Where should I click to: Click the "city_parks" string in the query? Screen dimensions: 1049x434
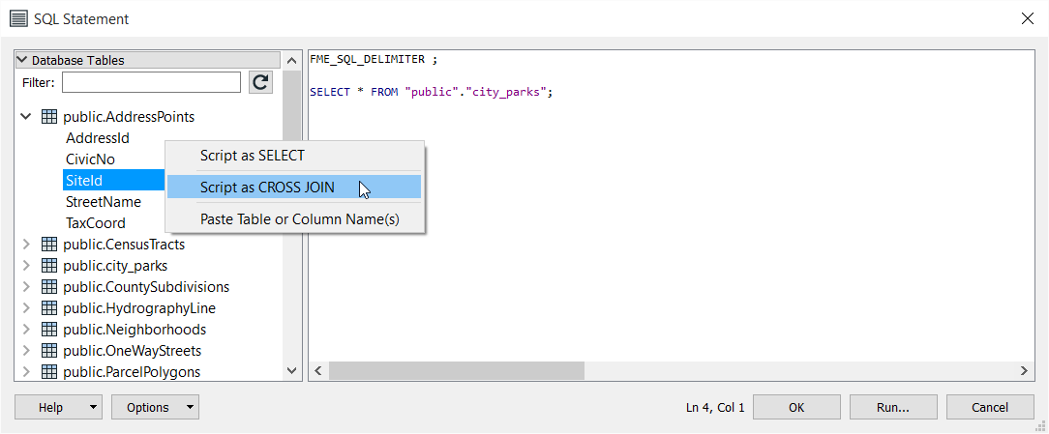(508, 92)
